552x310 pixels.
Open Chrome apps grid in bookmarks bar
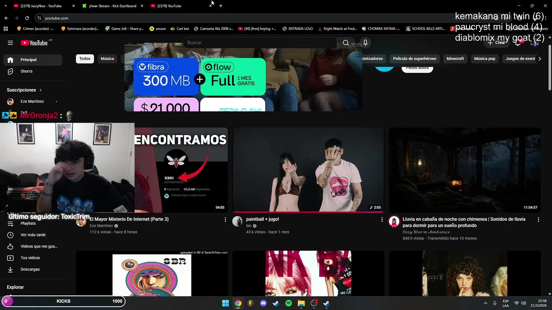coord(6,29)
